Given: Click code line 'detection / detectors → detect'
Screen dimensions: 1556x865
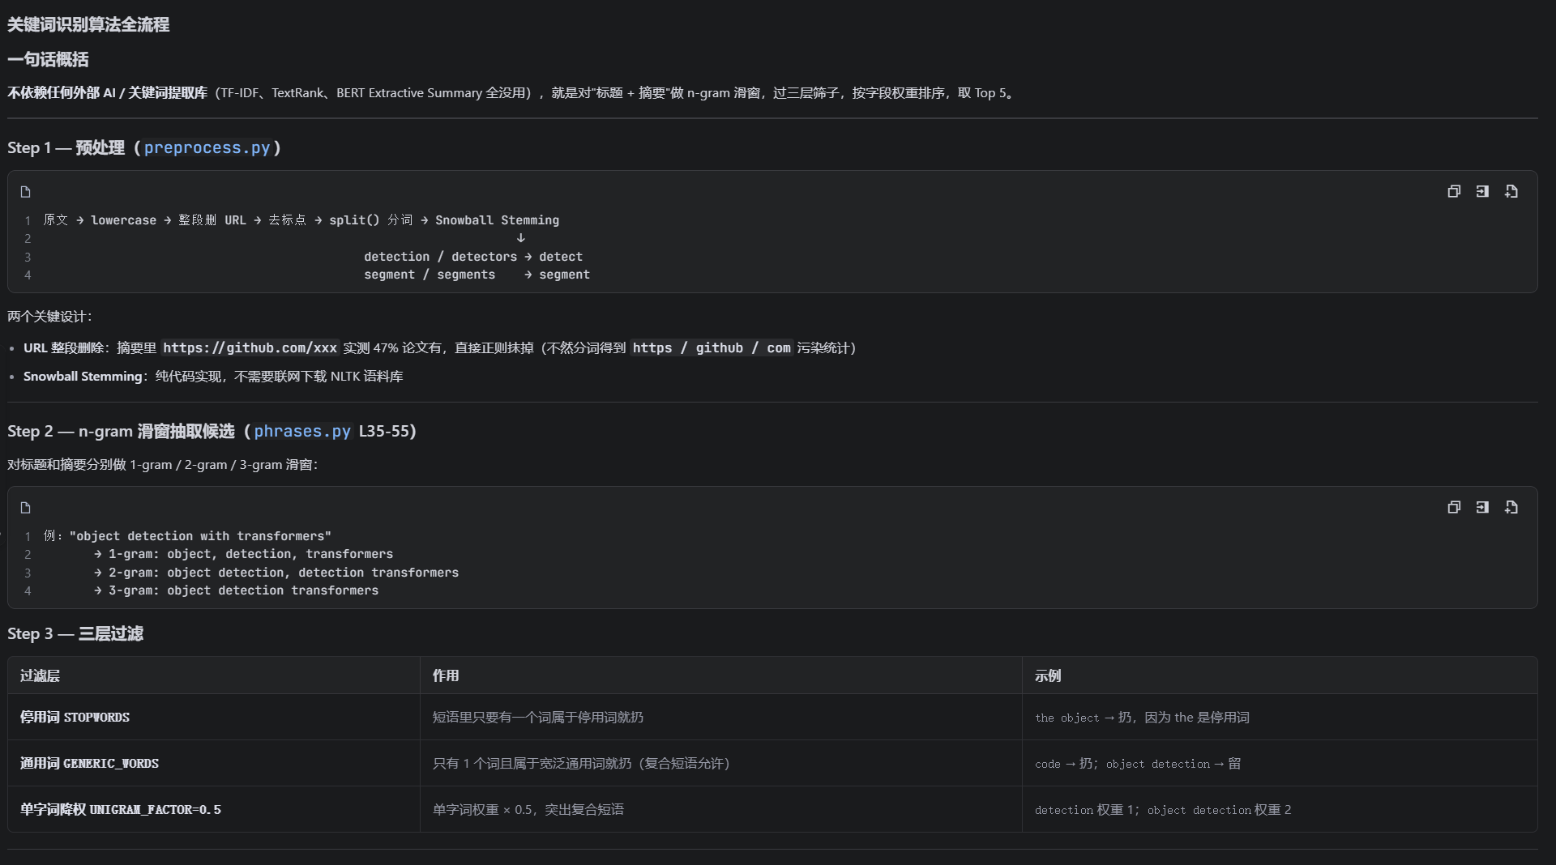Looking at the screenshot, I should [473, 257].
